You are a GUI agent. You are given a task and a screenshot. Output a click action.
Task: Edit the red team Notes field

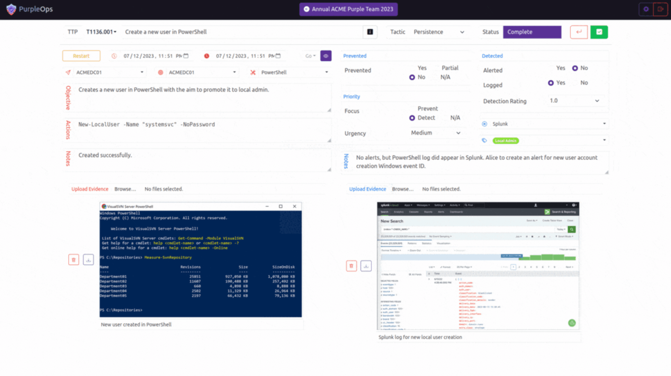click(x=203, y=160)
